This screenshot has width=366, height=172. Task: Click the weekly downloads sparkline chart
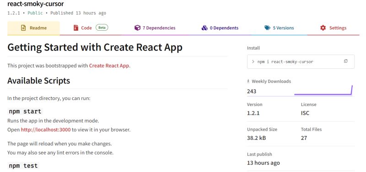click(323, 90)
